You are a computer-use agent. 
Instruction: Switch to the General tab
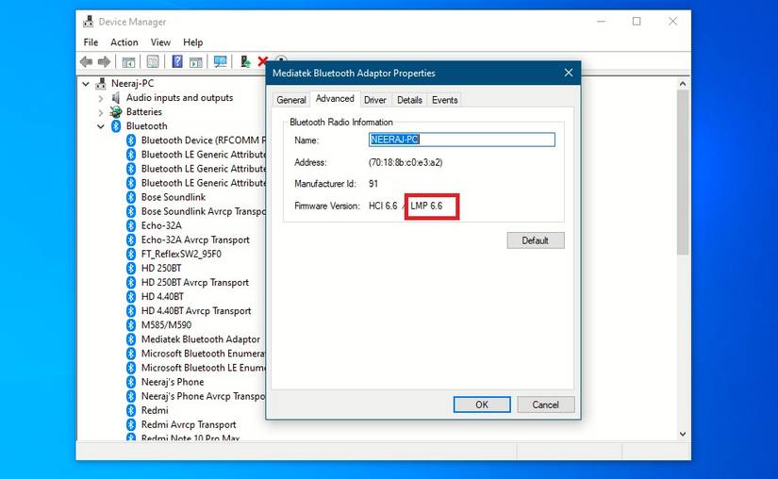pos(291,100)
